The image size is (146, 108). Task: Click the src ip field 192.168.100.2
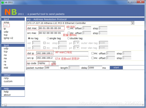coord(62,58)
